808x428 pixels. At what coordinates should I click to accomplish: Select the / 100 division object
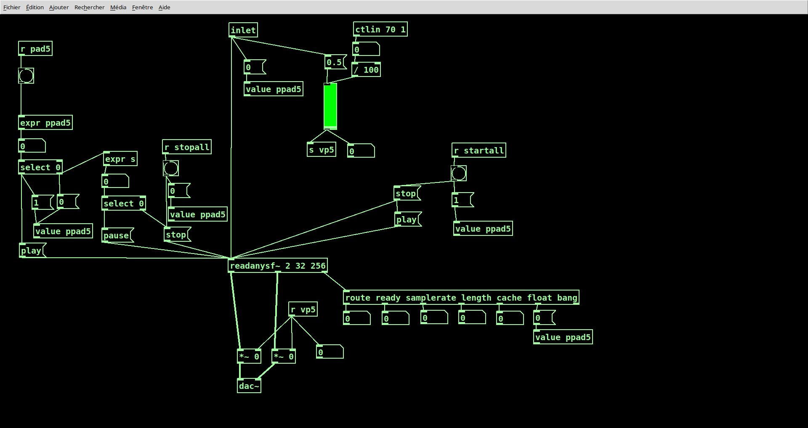[x=366, y=70]
